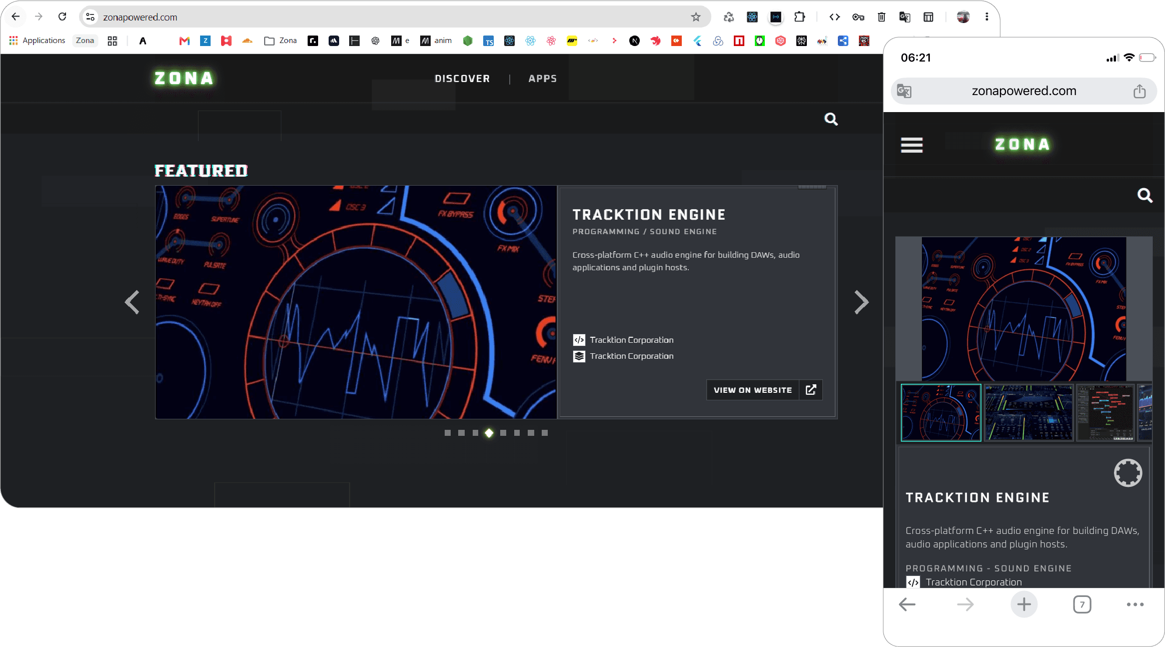Click the trash can extension icon

(881, 17)
